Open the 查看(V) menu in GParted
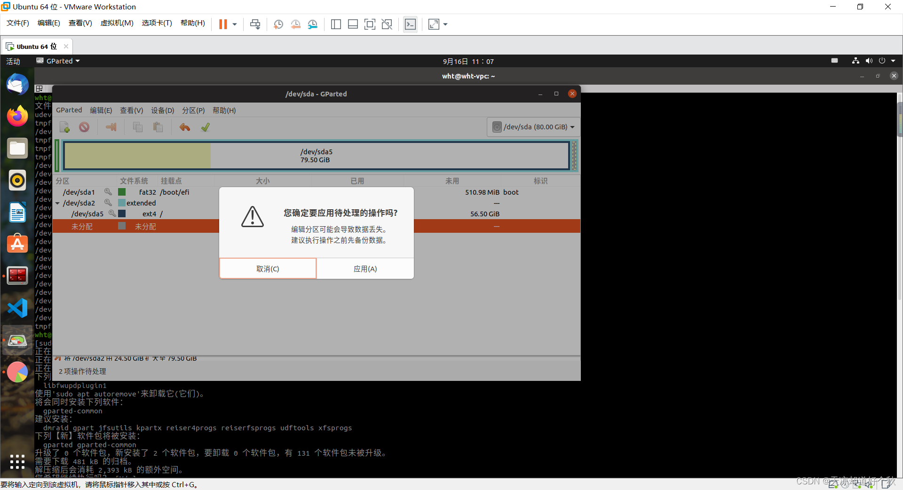The image size is (903, 490). (131, 110)
